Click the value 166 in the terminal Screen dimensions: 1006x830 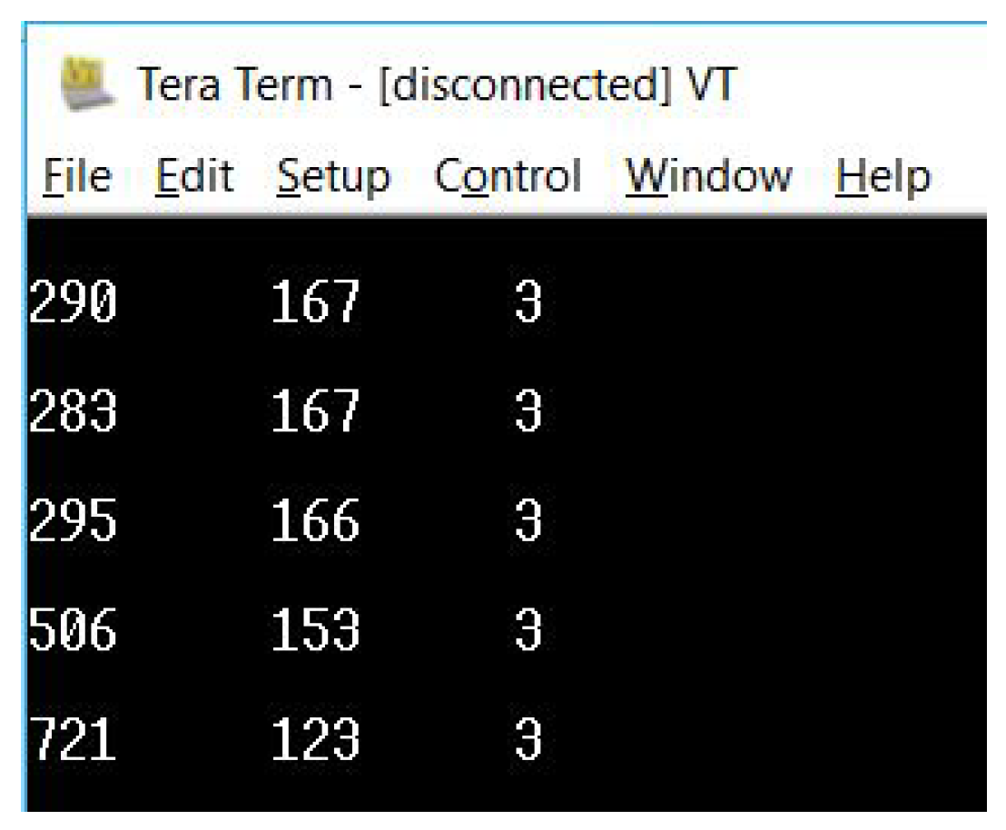(315, 521)
